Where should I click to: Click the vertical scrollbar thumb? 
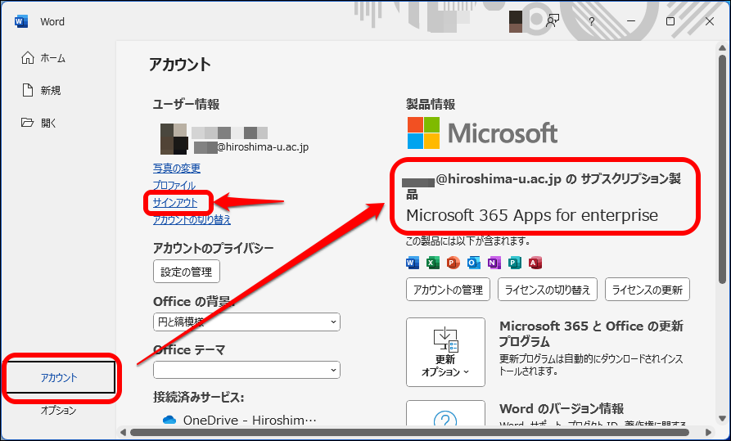[x=723, y=168]
